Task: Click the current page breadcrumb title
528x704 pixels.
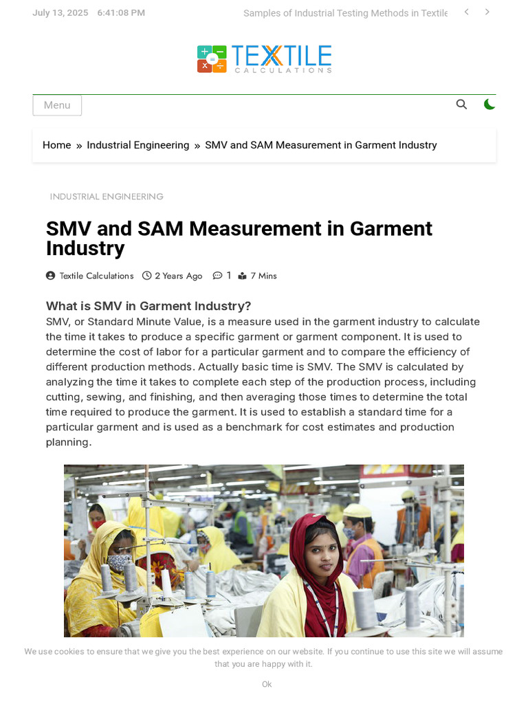Action: [320, 145]
